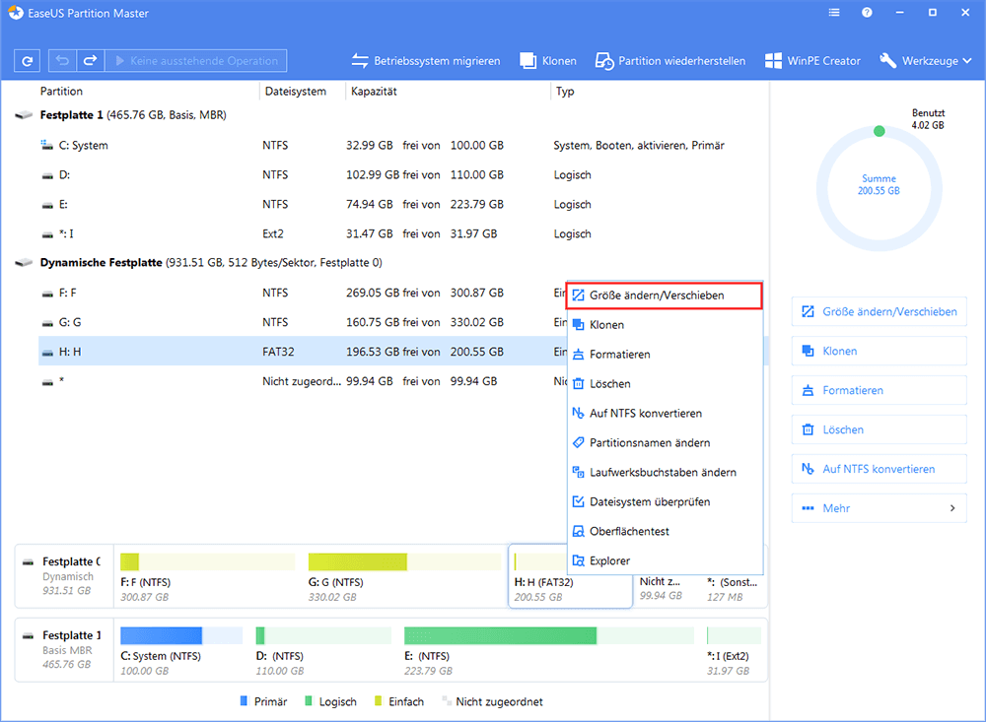Open the hamburger menu icon in title bar

834,13
